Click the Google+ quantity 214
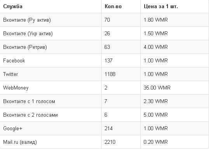Viewport: 209px width, 150px height. (x=109, y=128)
